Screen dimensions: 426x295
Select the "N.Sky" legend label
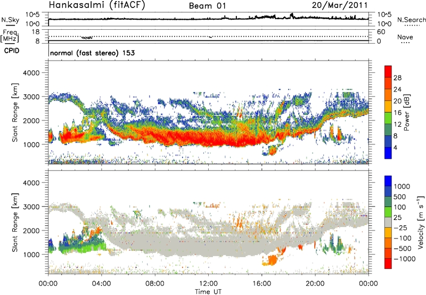point(10,20)
